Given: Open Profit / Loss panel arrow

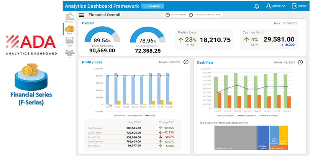Looking at the screenshot, I should (x=186, y=62).
